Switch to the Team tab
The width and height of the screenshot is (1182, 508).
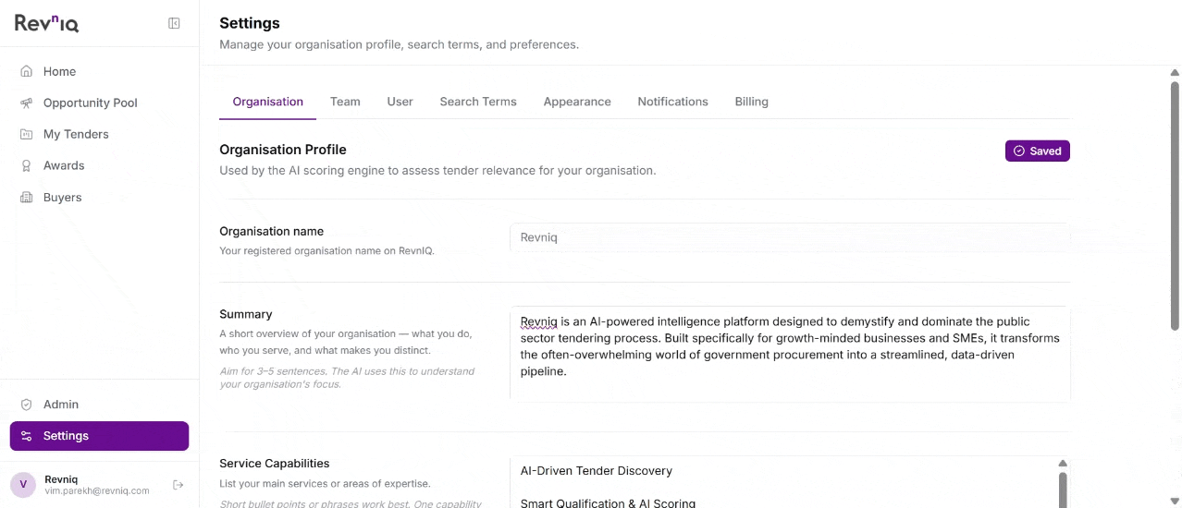(345, 102)
